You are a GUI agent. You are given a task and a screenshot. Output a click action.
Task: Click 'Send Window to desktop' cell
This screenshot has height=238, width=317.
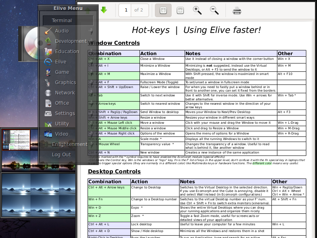(x=162, y=112)
